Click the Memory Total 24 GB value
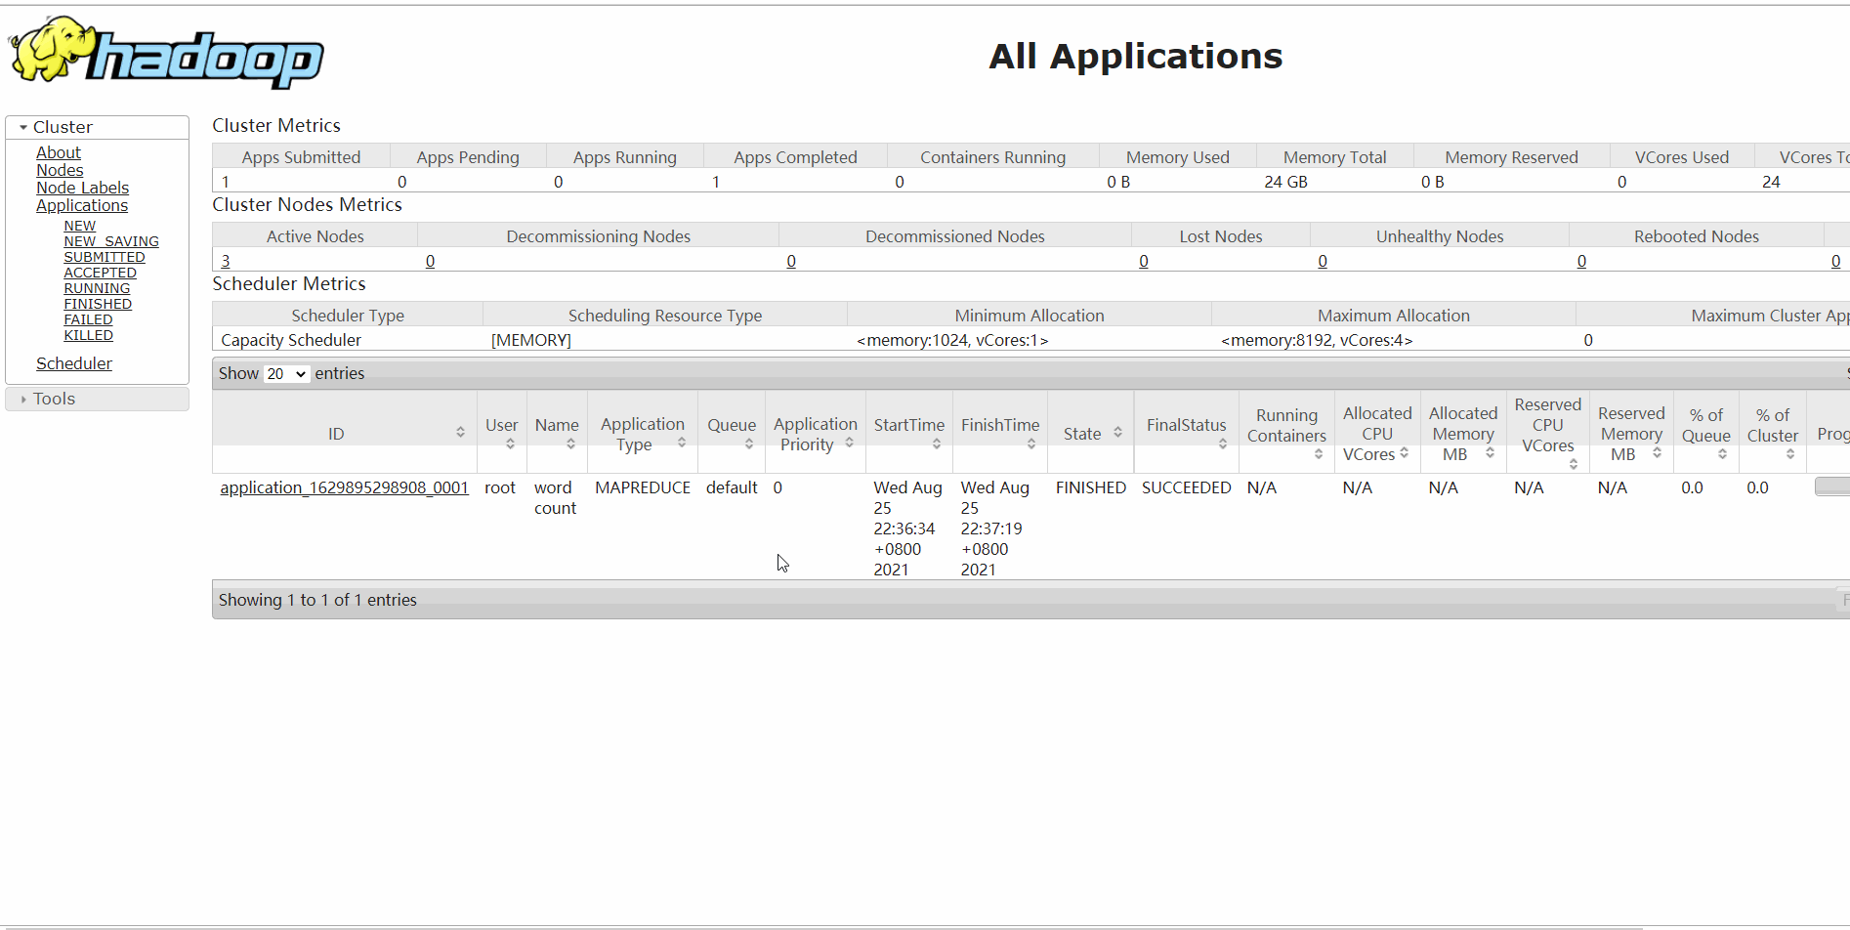1850x930 pixels. tap(1285, 182)
